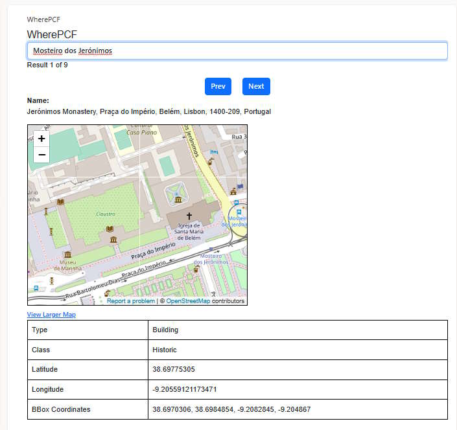The height and width of the screenshot is (430, 457).
Task: Click the Latitude value cell
Action: click(x=298, y=369)
